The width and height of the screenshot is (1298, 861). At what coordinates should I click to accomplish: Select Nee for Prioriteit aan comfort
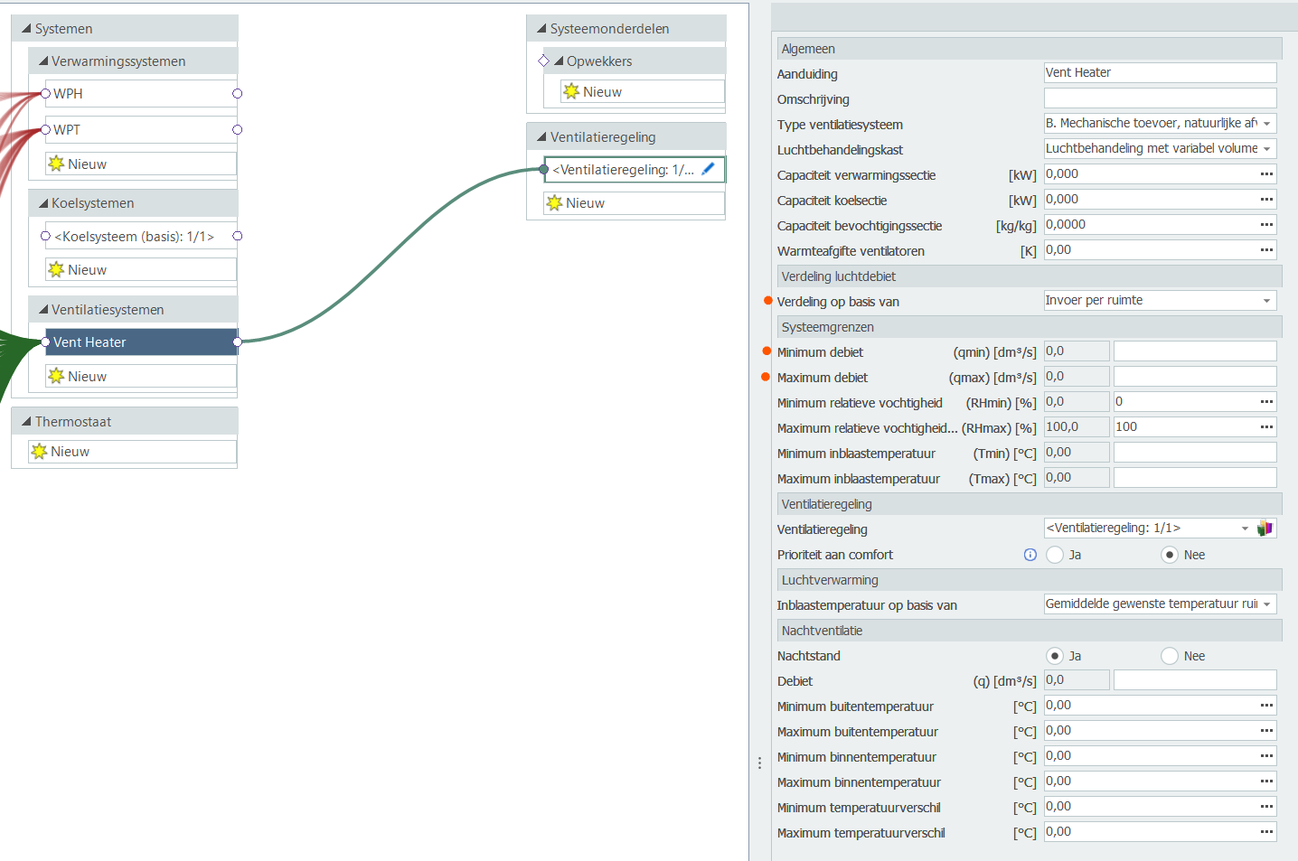(1170, 555)
